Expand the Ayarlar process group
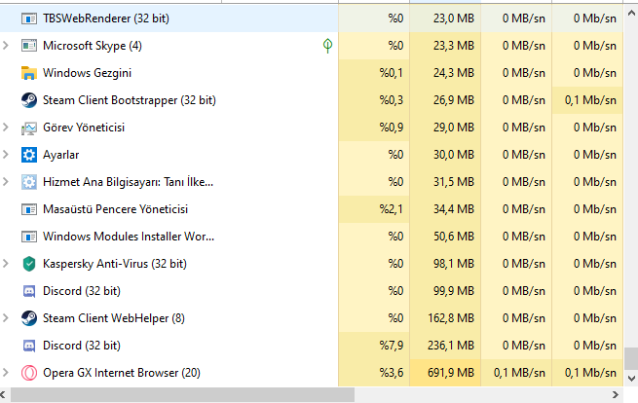This screenshot has height=403, width=638. coord(6,155)
